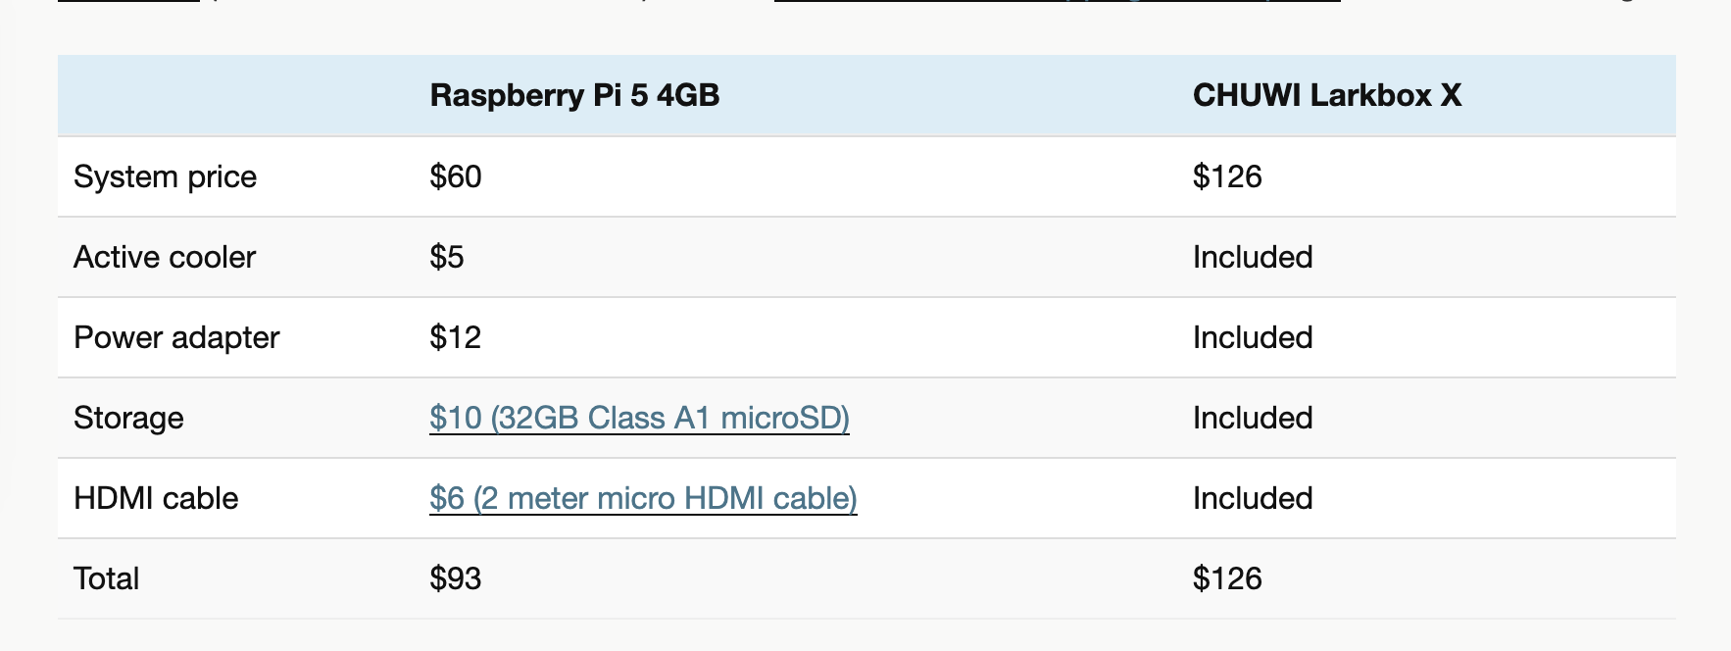Click the Active cooler row label
Viewport: 1731px width, 651px height.
165,257
